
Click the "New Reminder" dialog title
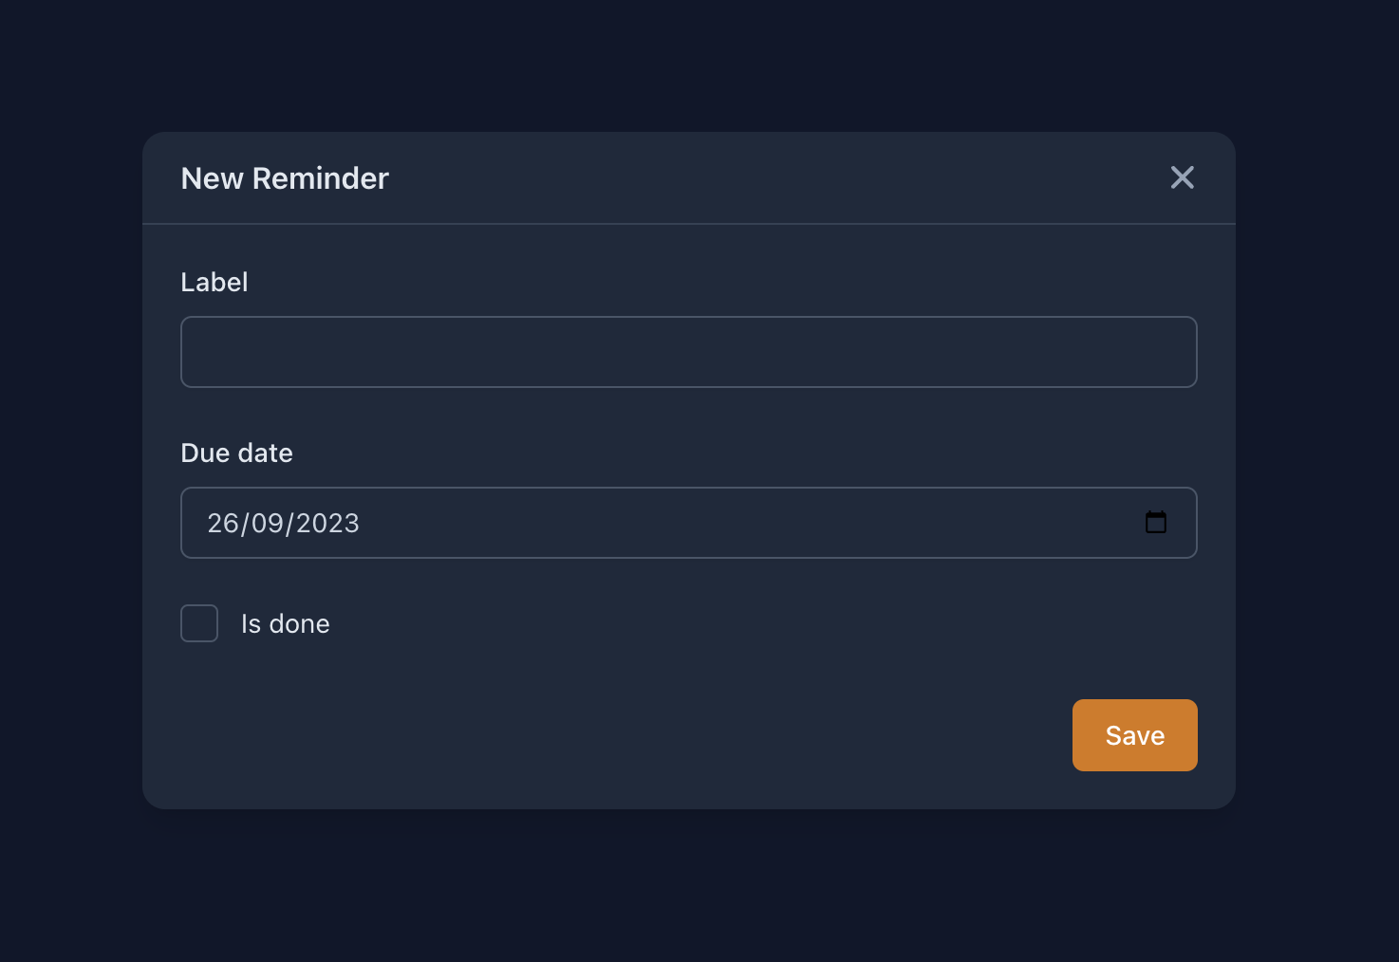285,178
